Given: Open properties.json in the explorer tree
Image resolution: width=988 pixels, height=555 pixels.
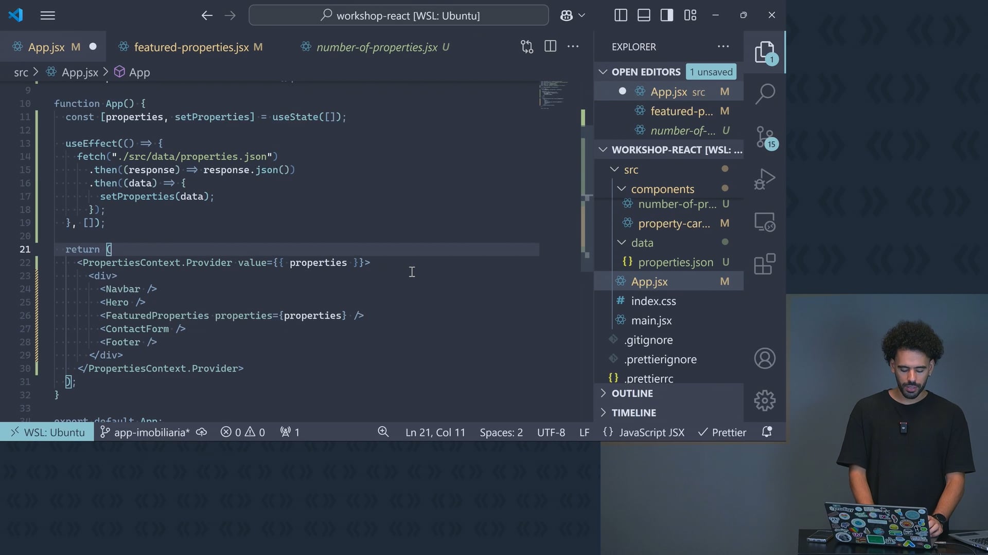Looking at the screenshot, I should point(675,262).
